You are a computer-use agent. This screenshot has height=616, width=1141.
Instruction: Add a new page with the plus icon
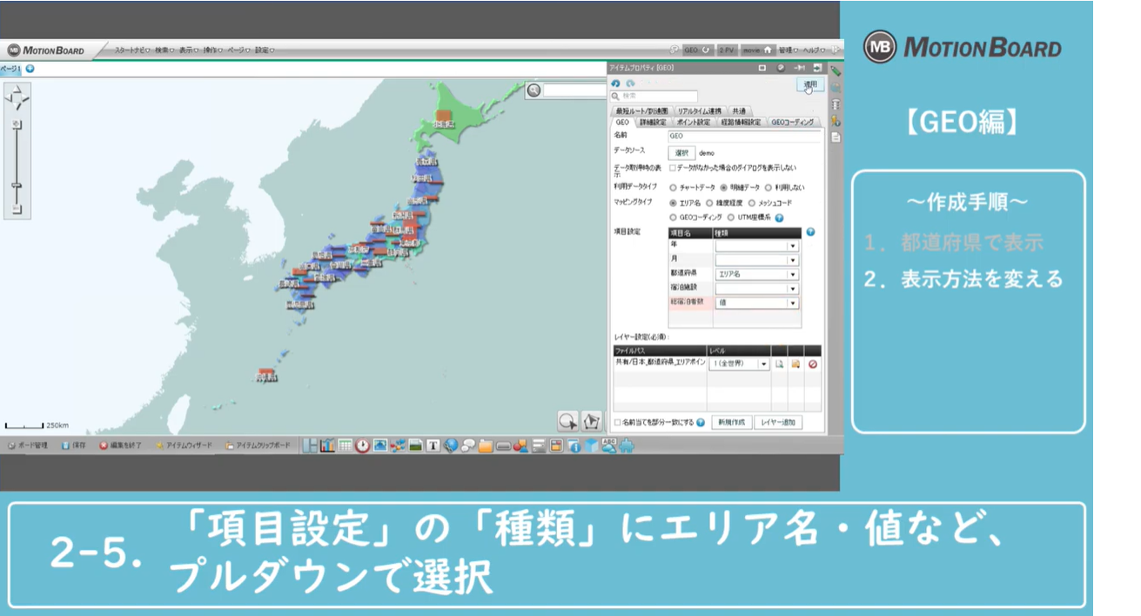pyautogui.click(x=30, y=69)
